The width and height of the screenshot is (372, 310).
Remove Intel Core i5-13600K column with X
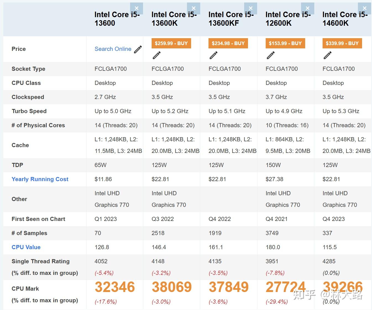click(194, 8)
